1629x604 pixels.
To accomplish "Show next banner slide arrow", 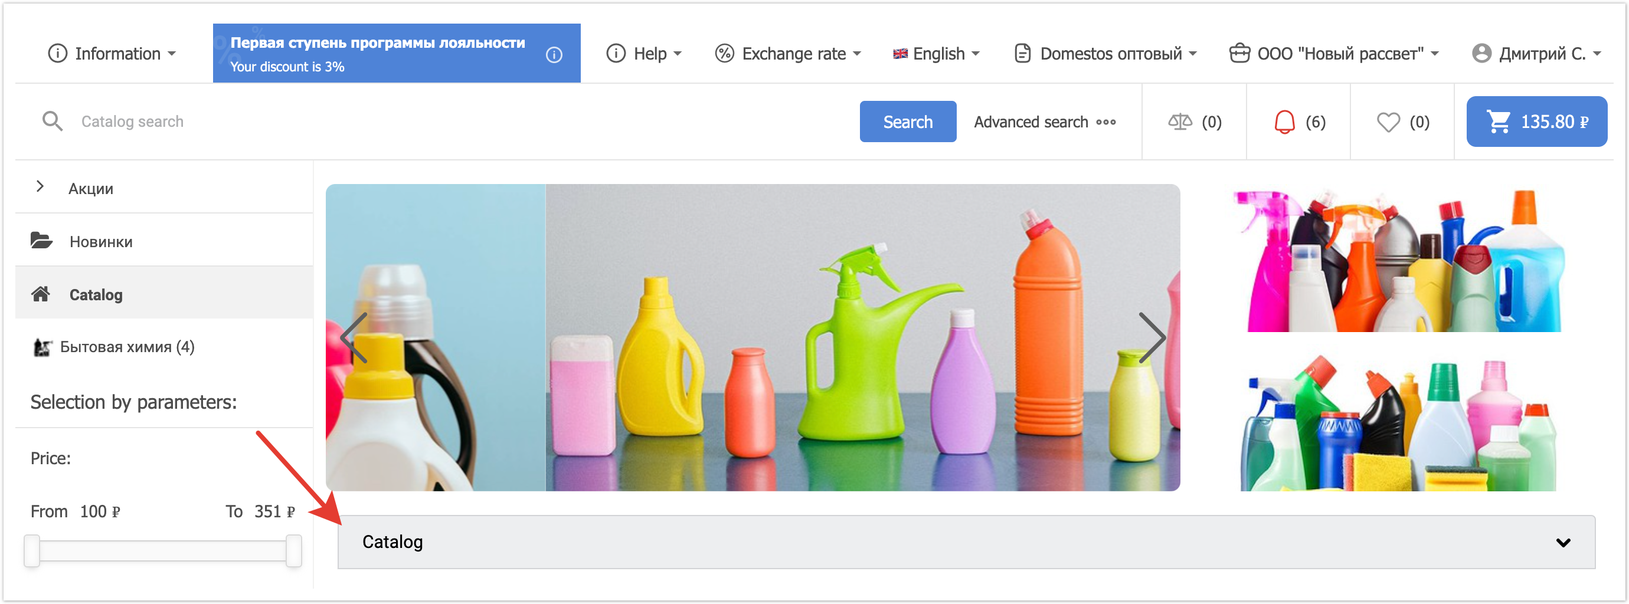I will (x=1152, y=338).
